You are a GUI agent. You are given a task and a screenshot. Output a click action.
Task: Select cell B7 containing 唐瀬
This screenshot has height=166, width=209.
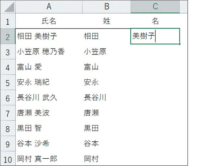click(x=107, y=113)
